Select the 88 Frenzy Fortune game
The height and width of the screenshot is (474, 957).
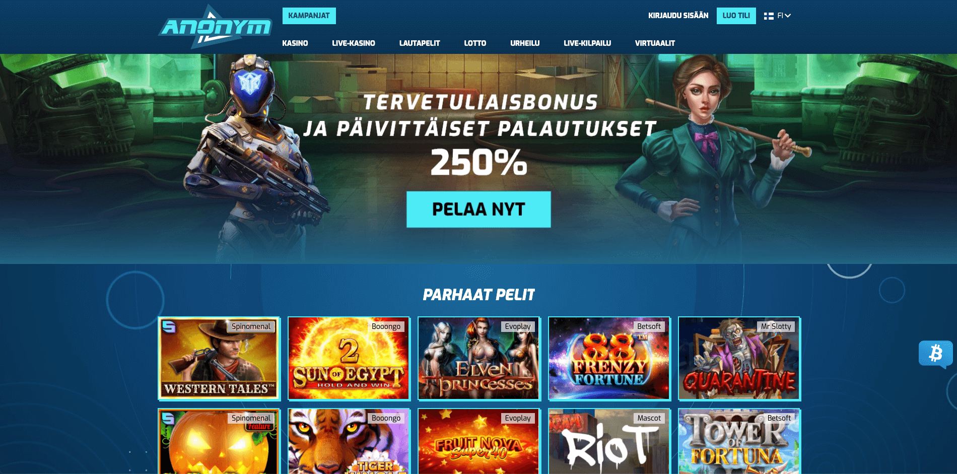pos(609,359)
